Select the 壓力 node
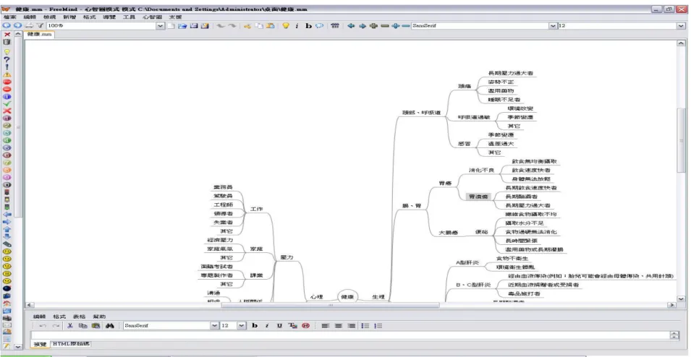The width and height of the screenshot is (691, 357). click(287, 257)
